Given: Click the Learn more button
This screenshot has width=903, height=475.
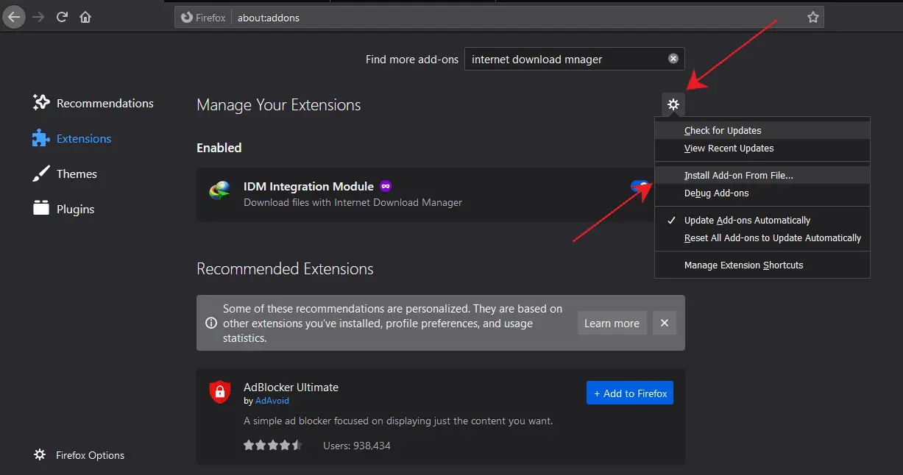Looking at the screenshot, I should (612, 323).
